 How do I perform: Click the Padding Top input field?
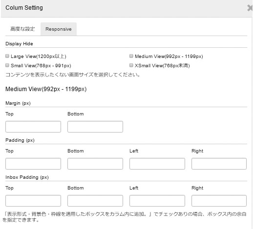[33, 164]
